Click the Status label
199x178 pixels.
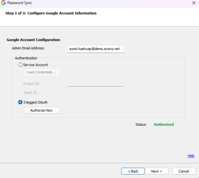[x=141, y=124]
